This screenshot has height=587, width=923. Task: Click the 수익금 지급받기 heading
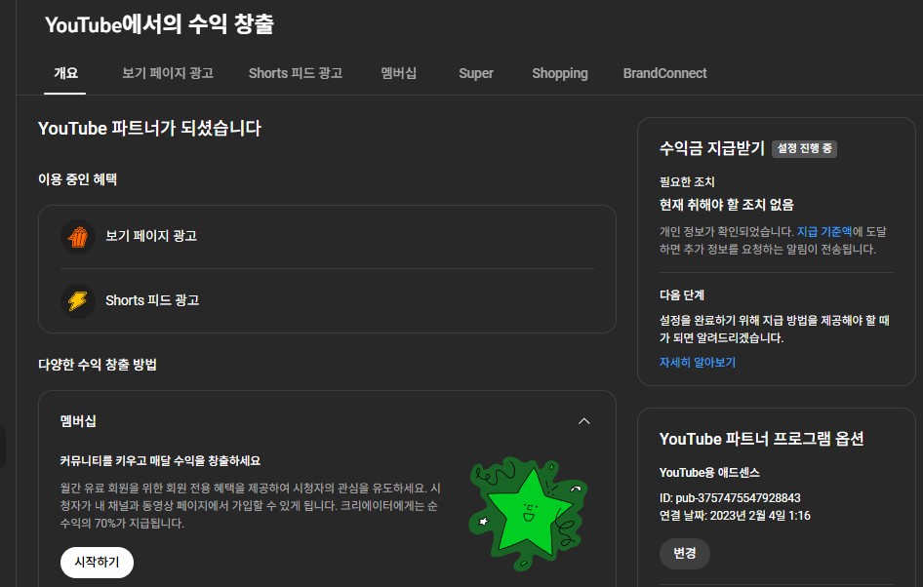[x=711, y=148]
